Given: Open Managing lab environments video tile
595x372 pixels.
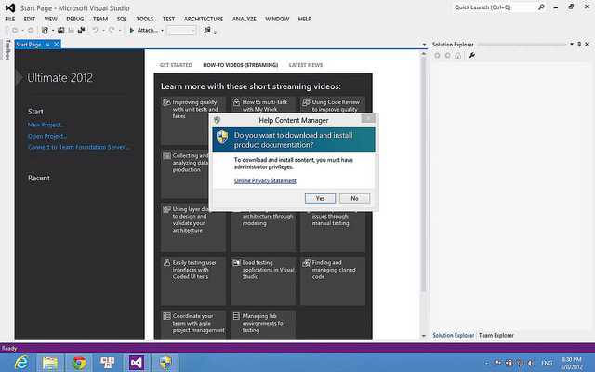Looking at the screenshot, I should (263, 325).
